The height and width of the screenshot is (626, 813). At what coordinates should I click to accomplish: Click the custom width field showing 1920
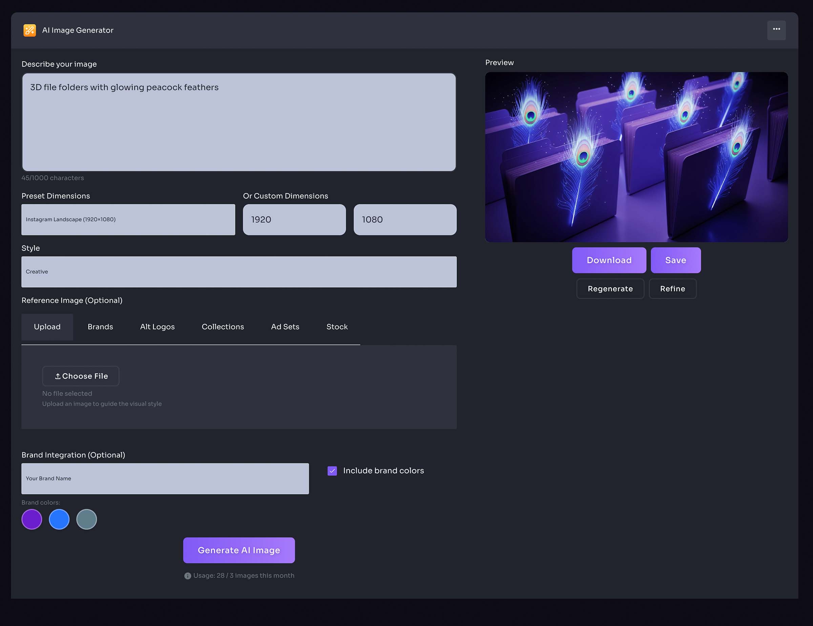[294, 219]
